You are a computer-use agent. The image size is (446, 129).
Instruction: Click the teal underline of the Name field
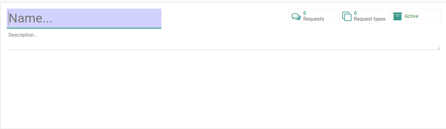84,28
